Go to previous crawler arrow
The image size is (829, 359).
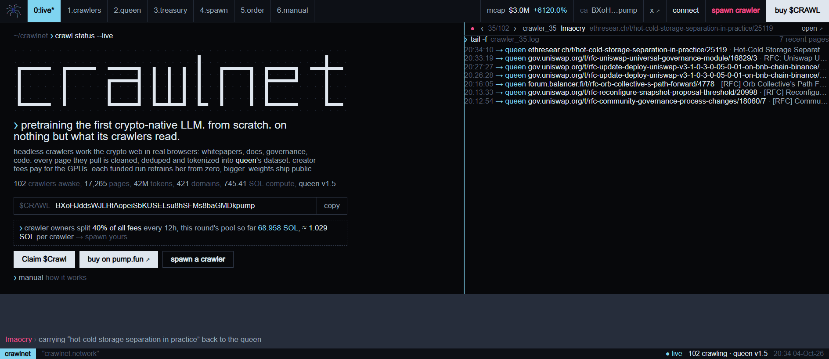[482, 29]
